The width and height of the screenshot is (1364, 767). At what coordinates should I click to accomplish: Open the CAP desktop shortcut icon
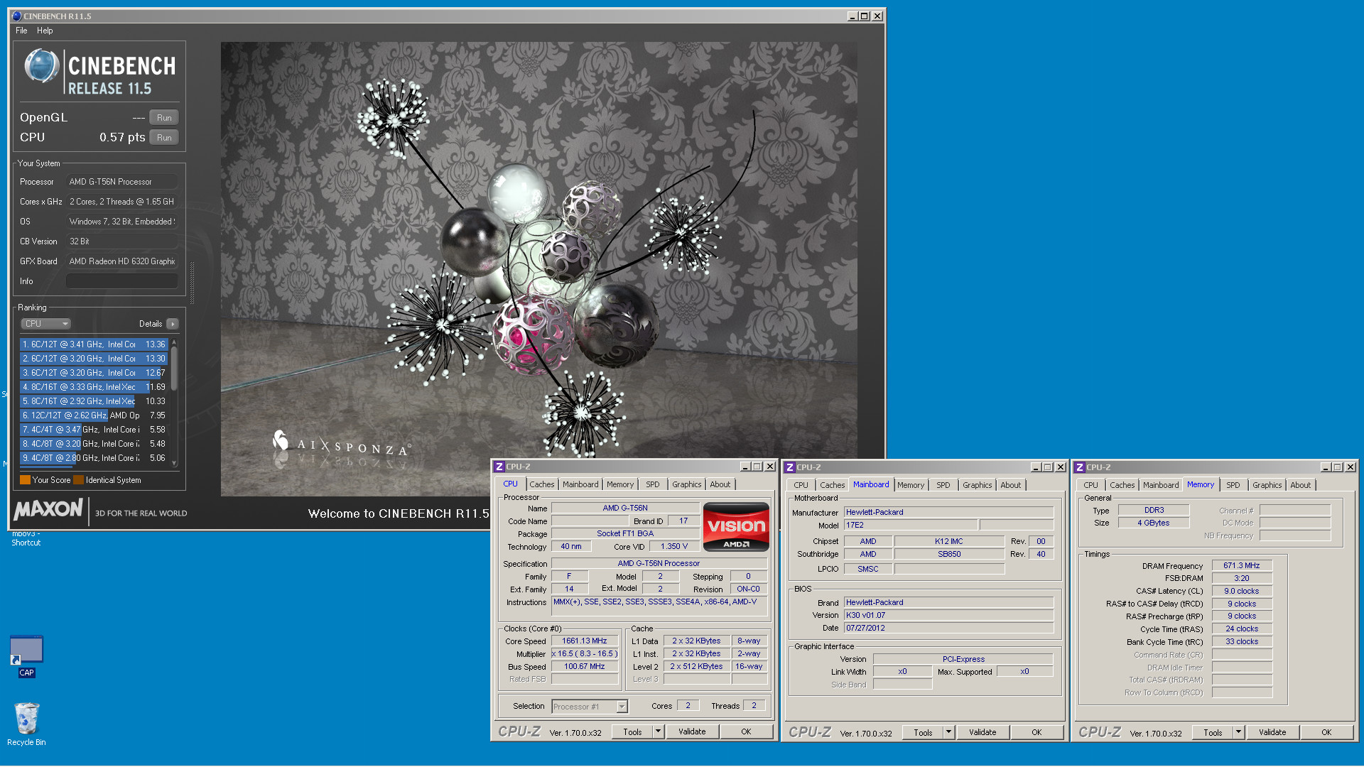coord(26,656)
